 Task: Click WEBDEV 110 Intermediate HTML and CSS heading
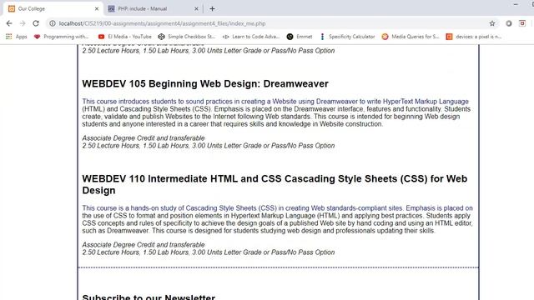pyautogui.click(x=275, y=184)
